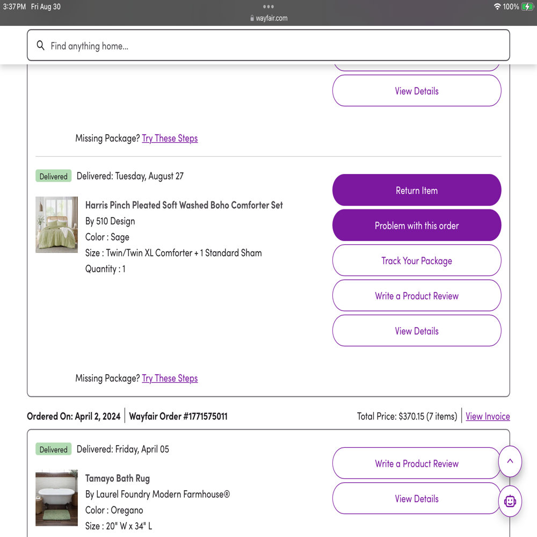
Task: Click Return Item for the comforter set
Action: point(417,190)
